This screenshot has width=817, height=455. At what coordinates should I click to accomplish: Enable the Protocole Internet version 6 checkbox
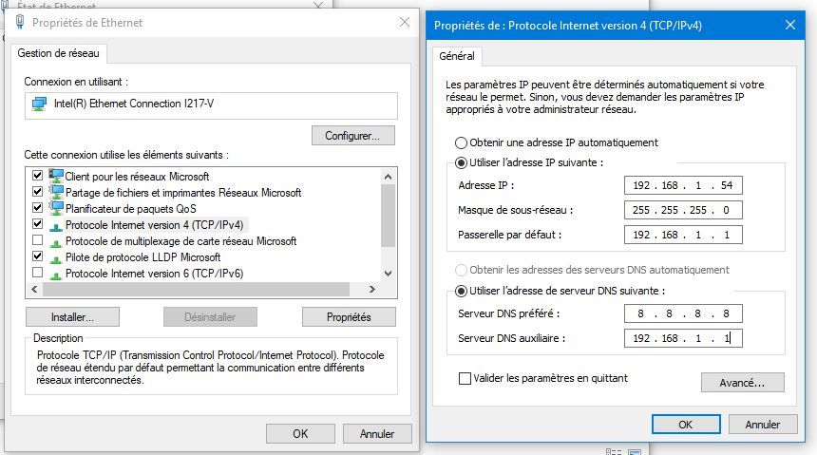37,274
